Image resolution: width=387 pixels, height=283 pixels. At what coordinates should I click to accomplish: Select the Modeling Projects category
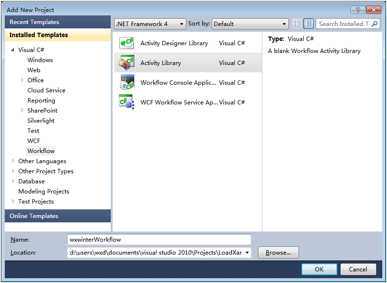point(44,192)
